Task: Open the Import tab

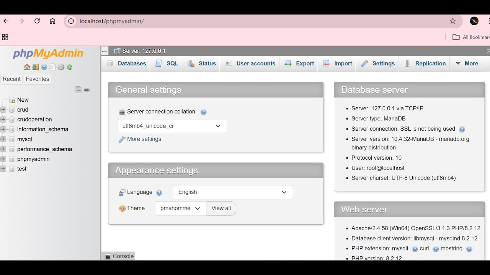Action: click(338, 63)
